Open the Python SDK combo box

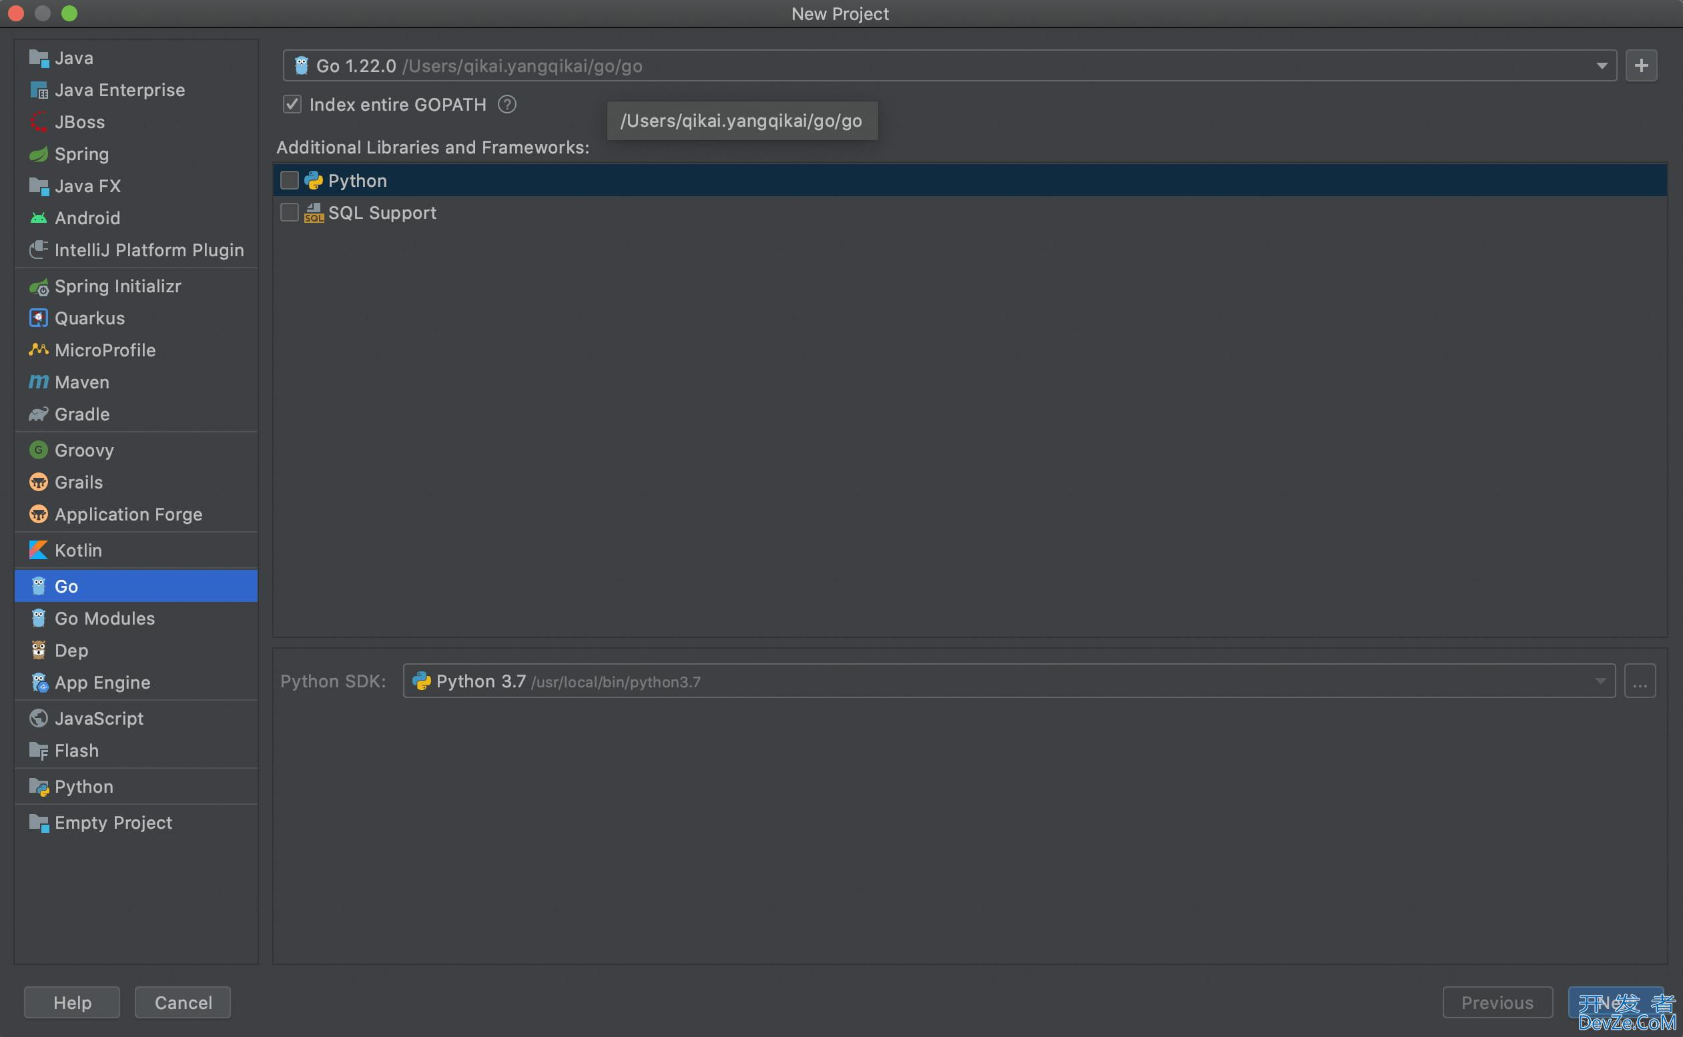(1009, 681)
